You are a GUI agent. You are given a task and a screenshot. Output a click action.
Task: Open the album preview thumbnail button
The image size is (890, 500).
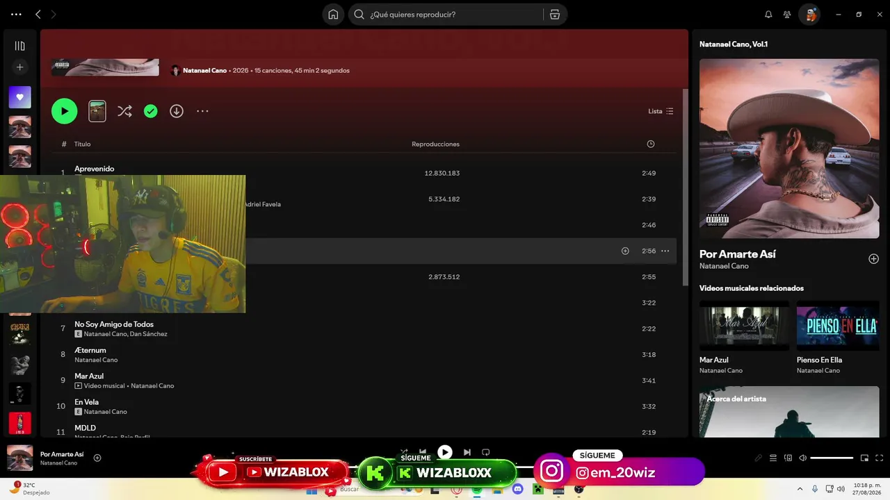coord(97,111)
